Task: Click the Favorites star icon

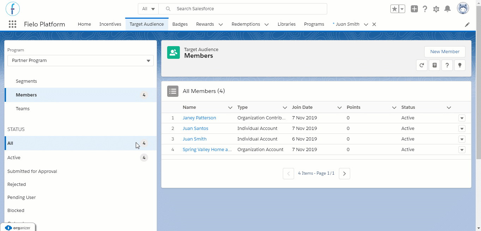Action: (x=394, y=9)
